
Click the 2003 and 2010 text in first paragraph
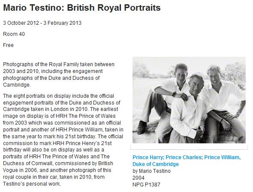[x=20, y=71]
